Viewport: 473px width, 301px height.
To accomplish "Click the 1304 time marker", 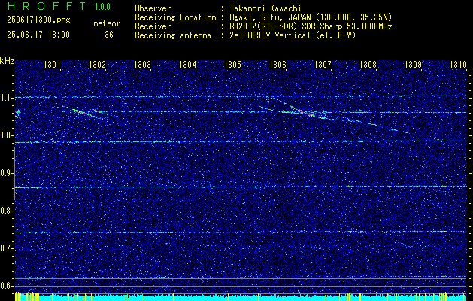I will (188, 64).
